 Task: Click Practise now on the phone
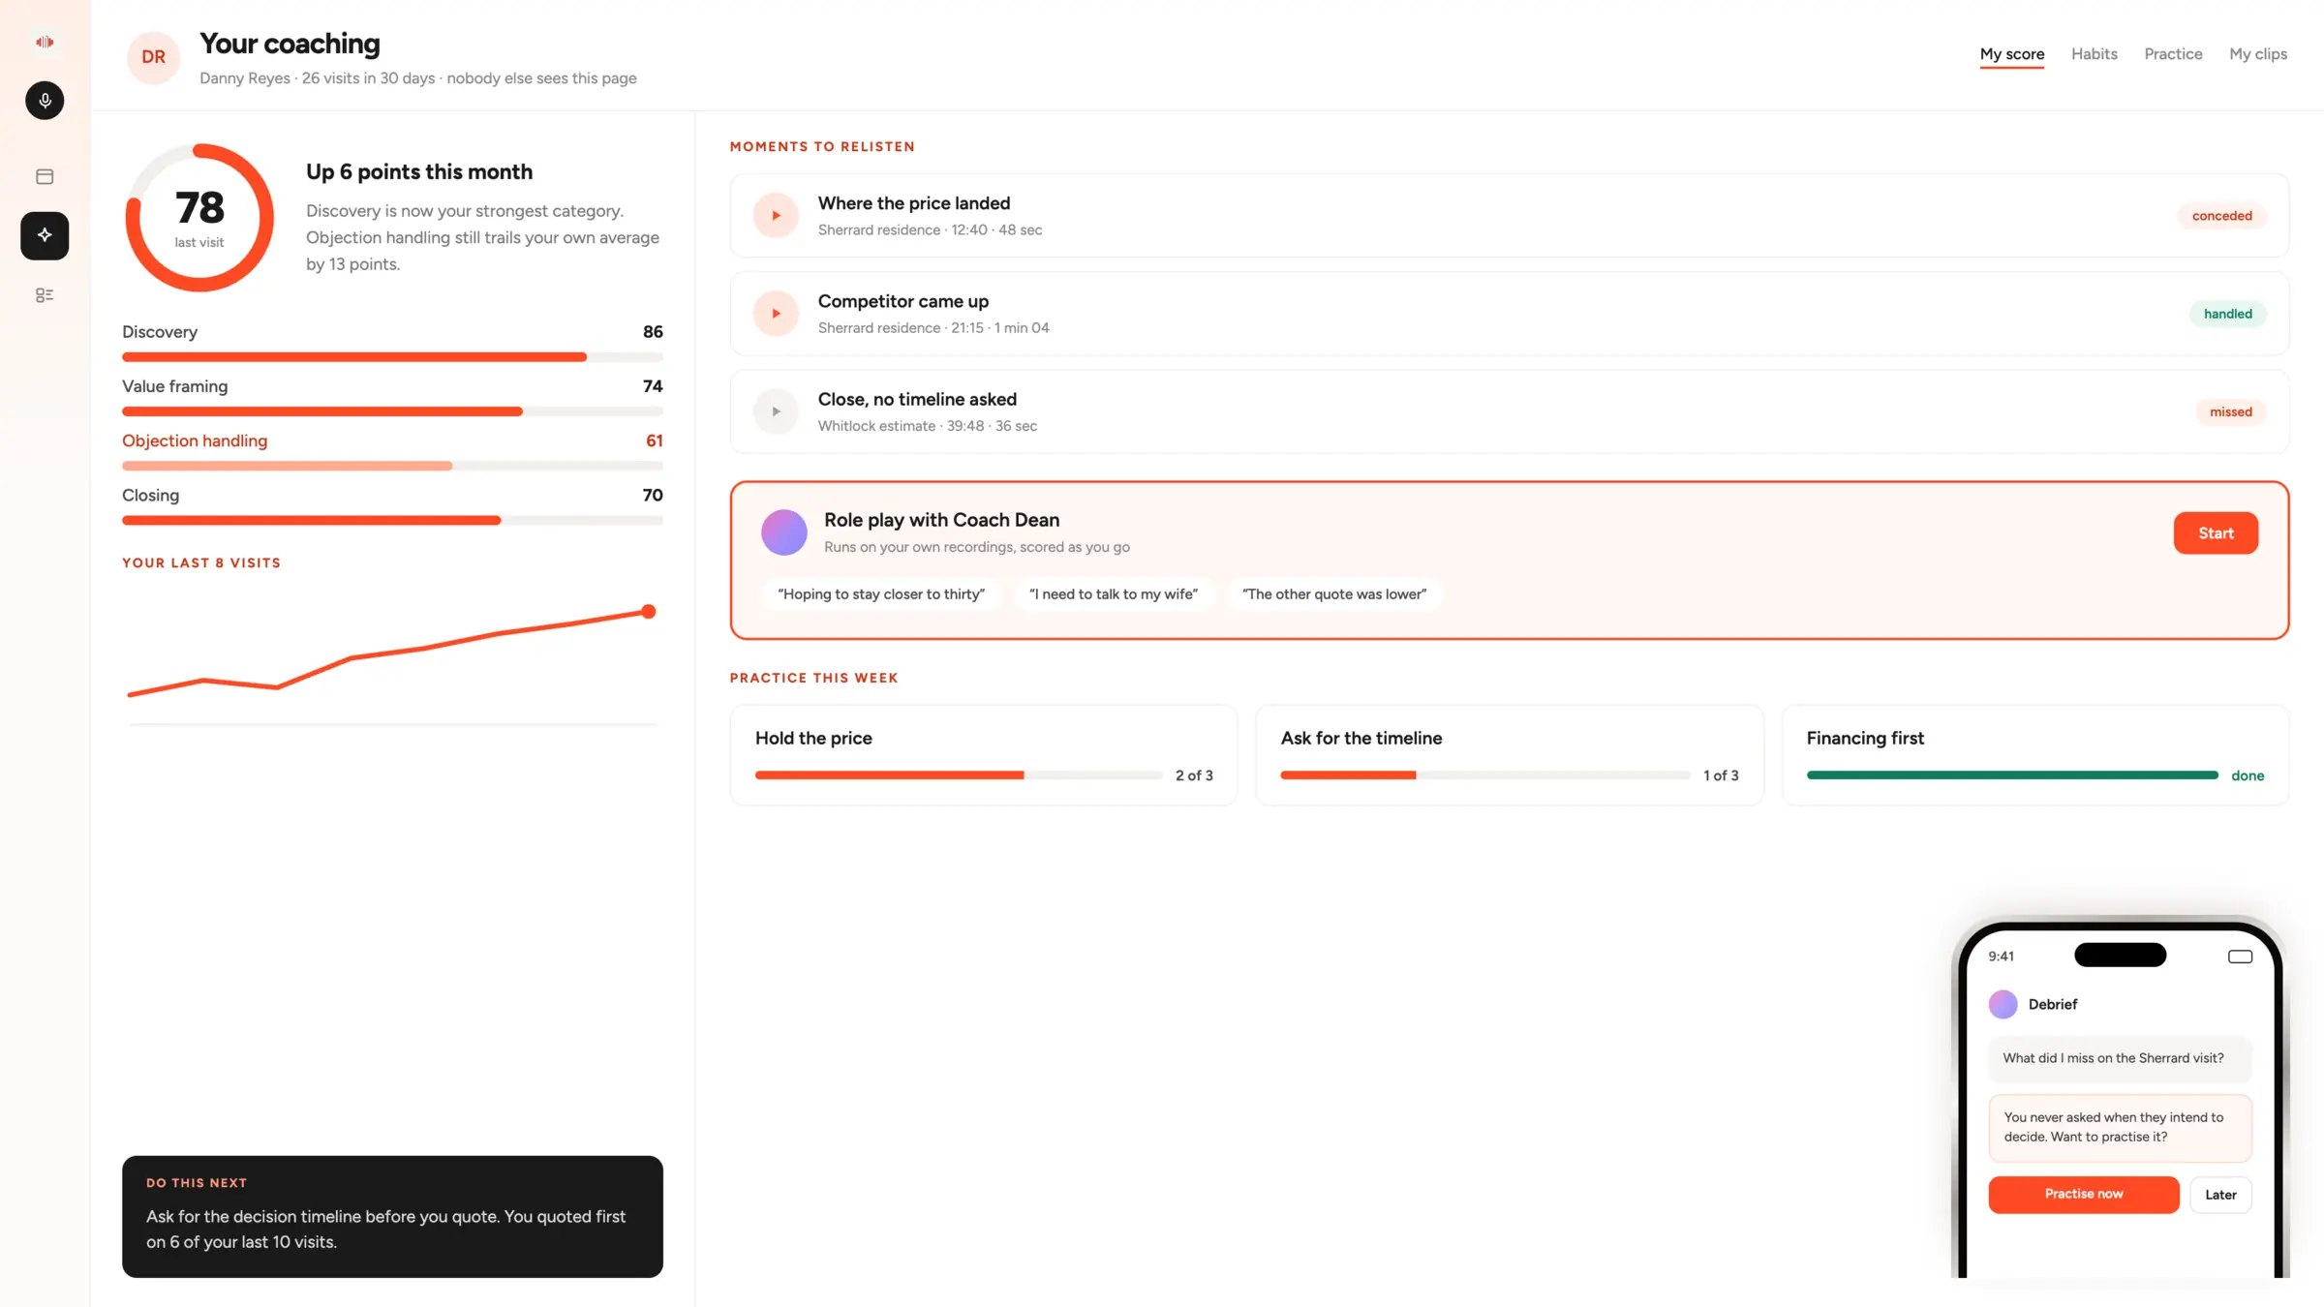point(2083,1194)
